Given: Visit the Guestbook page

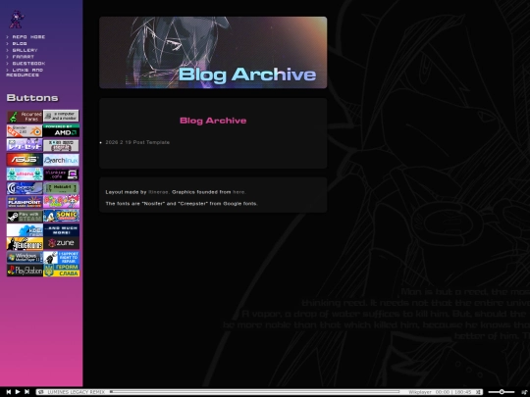Looking at the screenshot, I should tap(28, 64).
